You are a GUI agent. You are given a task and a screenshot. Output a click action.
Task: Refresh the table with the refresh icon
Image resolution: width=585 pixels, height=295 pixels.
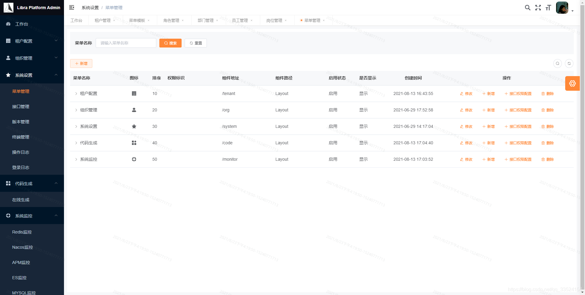tap(569, 63)
